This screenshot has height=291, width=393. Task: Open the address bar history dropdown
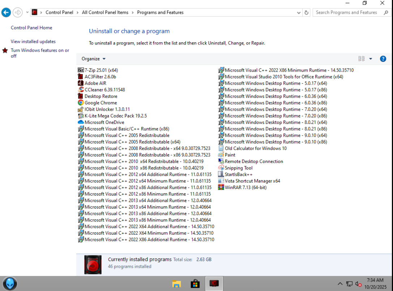299,13
